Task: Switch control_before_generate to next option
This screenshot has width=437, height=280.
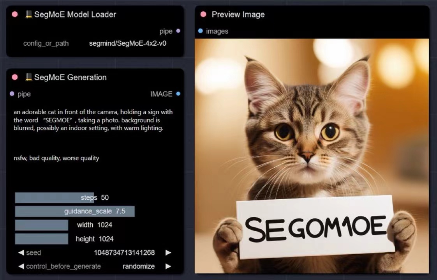Action: tap(168, 266)
